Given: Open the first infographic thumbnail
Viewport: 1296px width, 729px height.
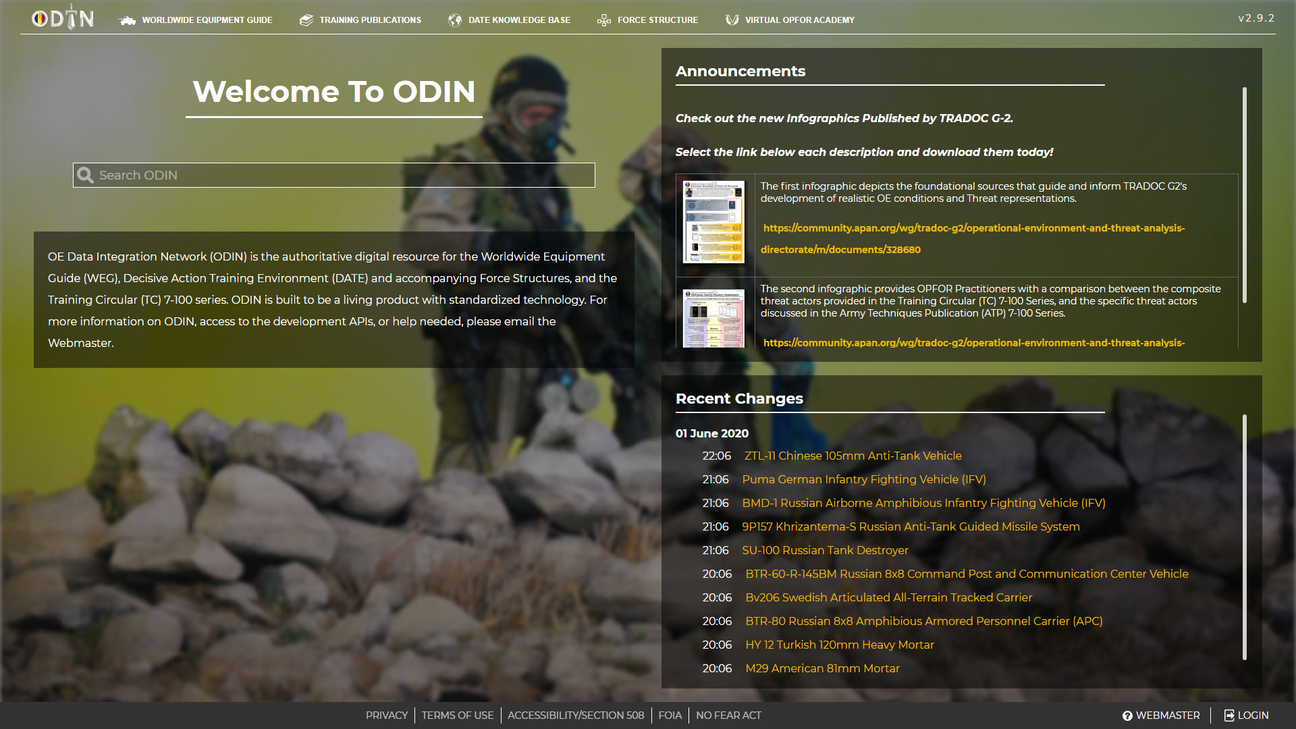Looking at the screenshot, I should coord(713,222).
